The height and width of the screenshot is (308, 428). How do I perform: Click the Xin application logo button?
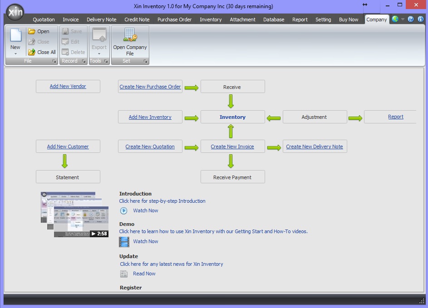pos(15,13)
